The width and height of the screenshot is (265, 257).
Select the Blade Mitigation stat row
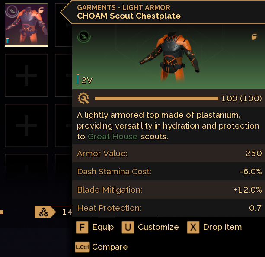(x=169, y=190)
